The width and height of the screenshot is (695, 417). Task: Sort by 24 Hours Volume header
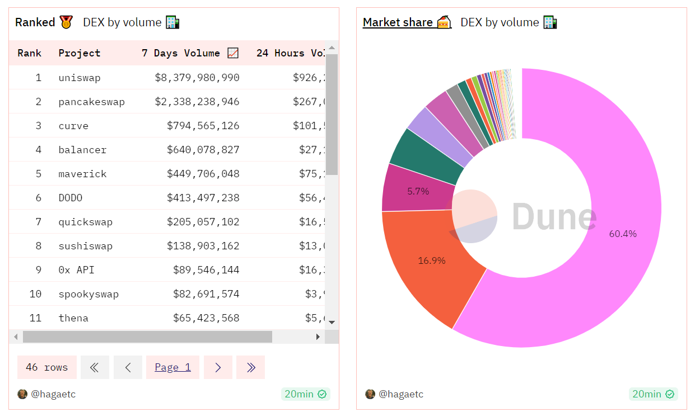pos(291,53)
